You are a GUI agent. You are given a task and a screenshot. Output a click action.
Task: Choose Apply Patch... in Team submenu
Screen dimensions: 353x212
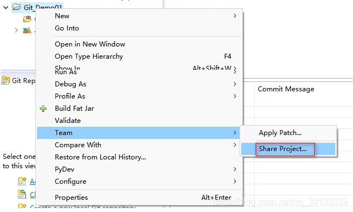(288, 133)
